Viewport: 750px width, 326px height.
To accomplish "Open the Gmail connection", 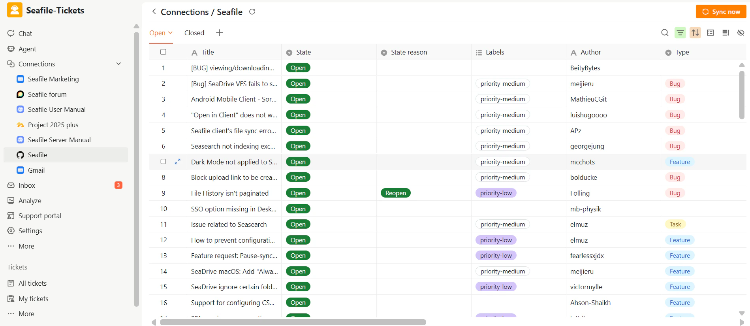I will 36,170.
